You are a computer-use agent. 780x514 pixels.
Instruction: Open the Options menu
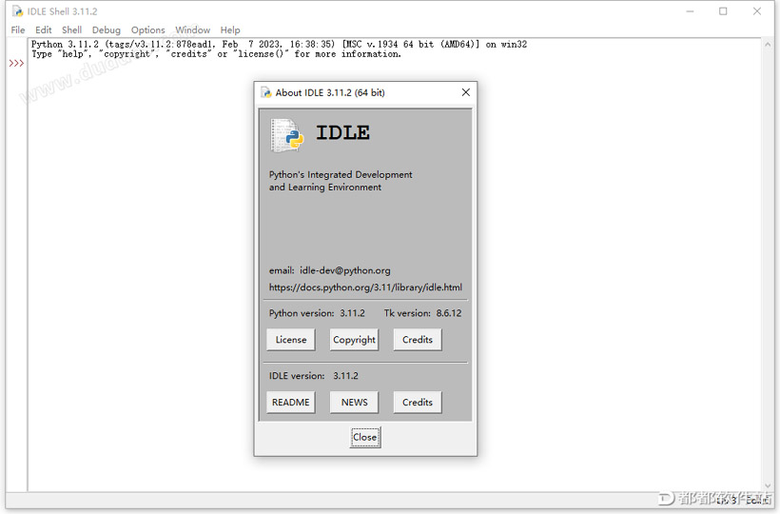tap(147, 30)
